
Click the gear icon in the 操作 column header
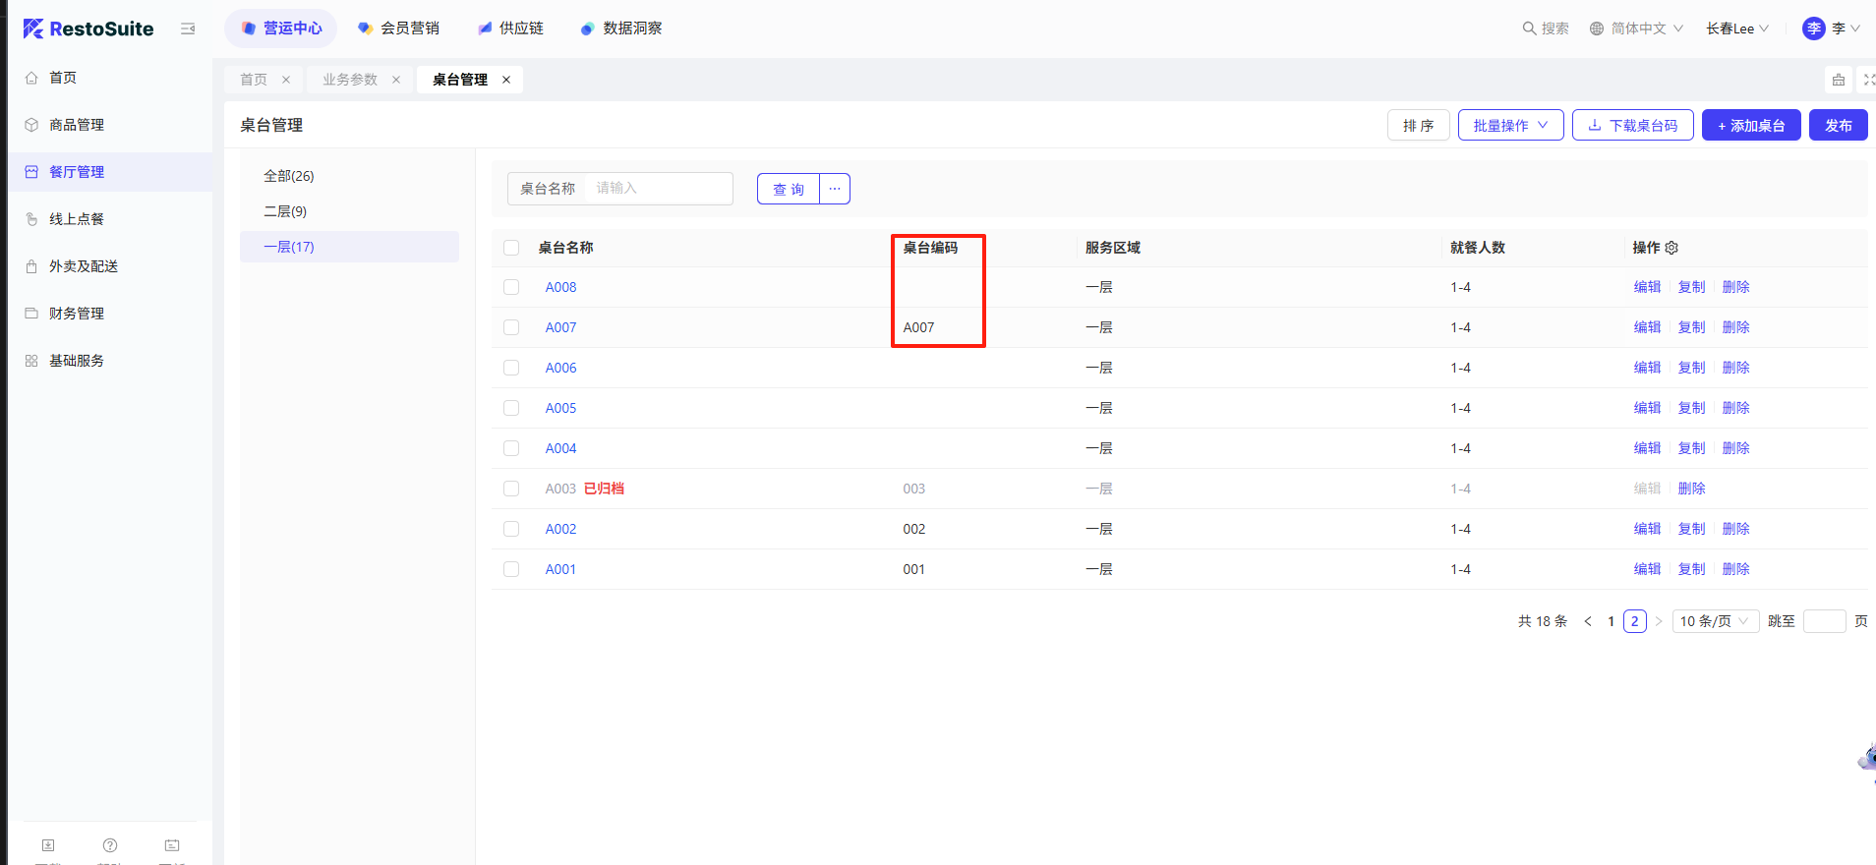coord(1671,248)
